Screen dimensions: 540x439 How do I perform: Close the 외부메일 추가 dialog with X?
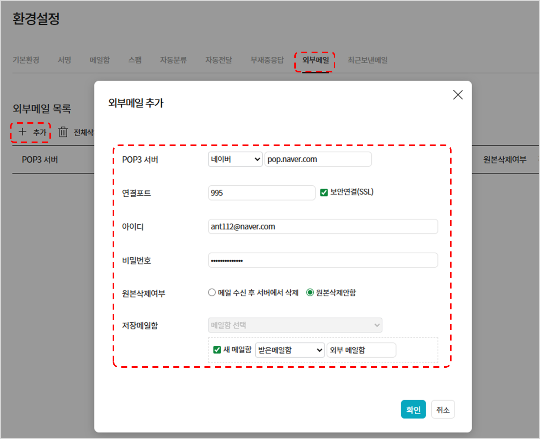[x=458, y=95]
